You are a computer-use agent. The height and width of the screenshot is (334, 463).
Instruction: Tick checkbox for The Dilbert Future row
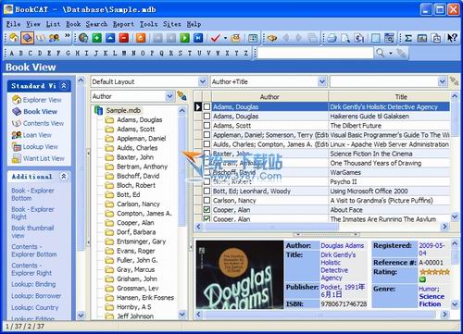(x=206, y=125)
